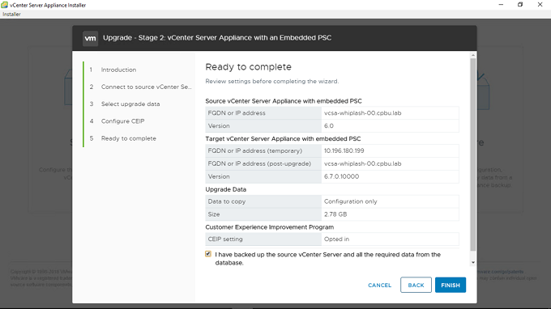Select step 2 Connect to source vCenter
Screen dimensions: 551x309
tap(146, 87)
